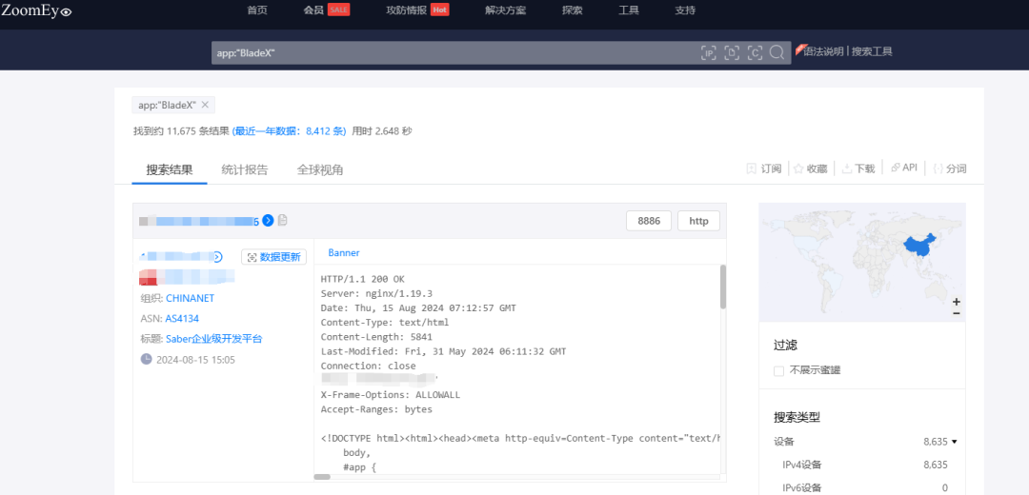Viewport: 1029px width, 495px height.
Task: Switch to the 搜索结果 tab
Action: tap(170, 169)
